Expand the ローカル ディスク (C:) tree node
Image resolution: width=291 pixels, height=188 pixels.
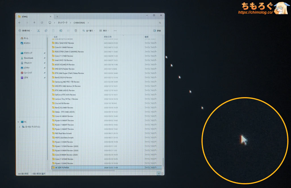tap(20, 127)
